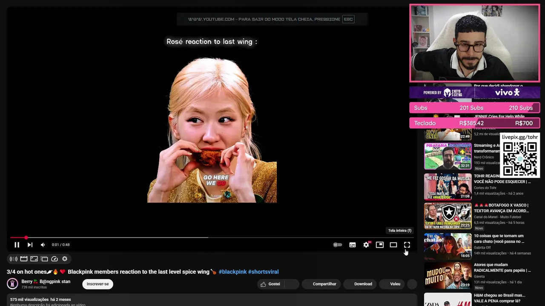This screenshot has width=545, height=306.
Task: Click the 0:01 / 0:48 time display
Action: tap(60, 245)
